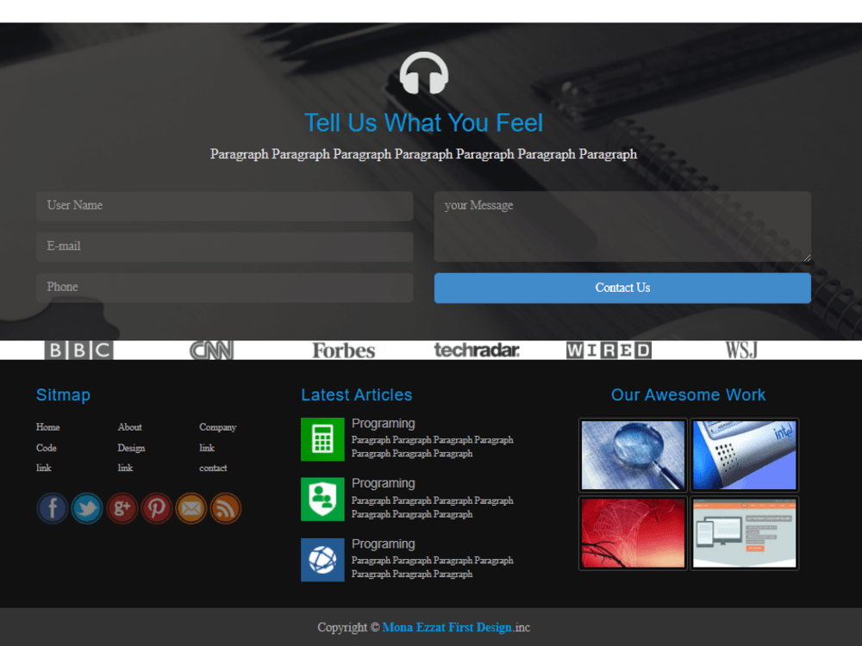Click the email envelope icon

tap(191, 508)
